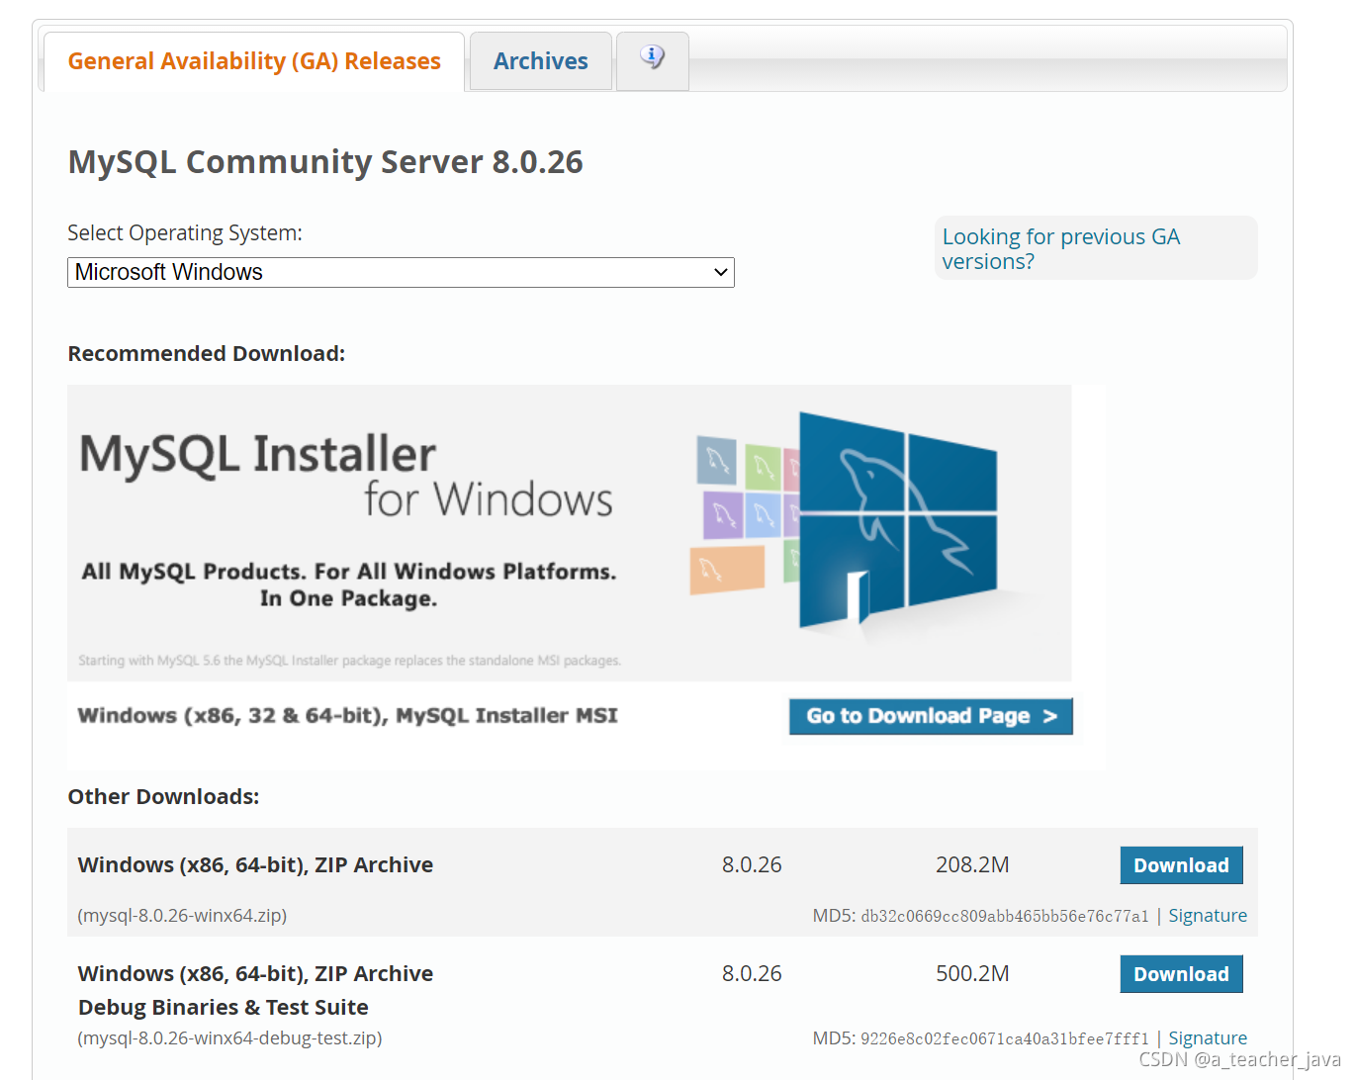The image size is (1356, 1080).
Task: Open Signature link for winx64-debug-test.zip
Action: [x=1208, y=1038]
